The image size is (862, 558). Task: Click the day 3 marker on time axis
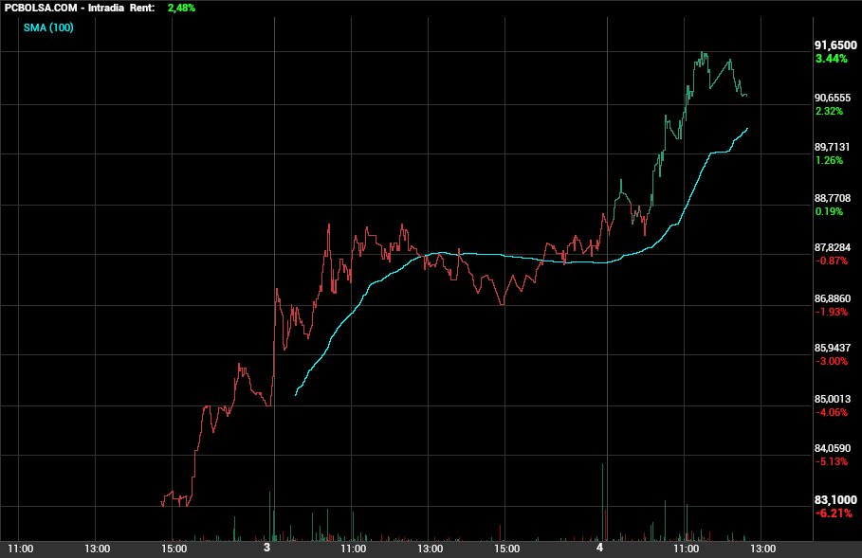(267, 548)
